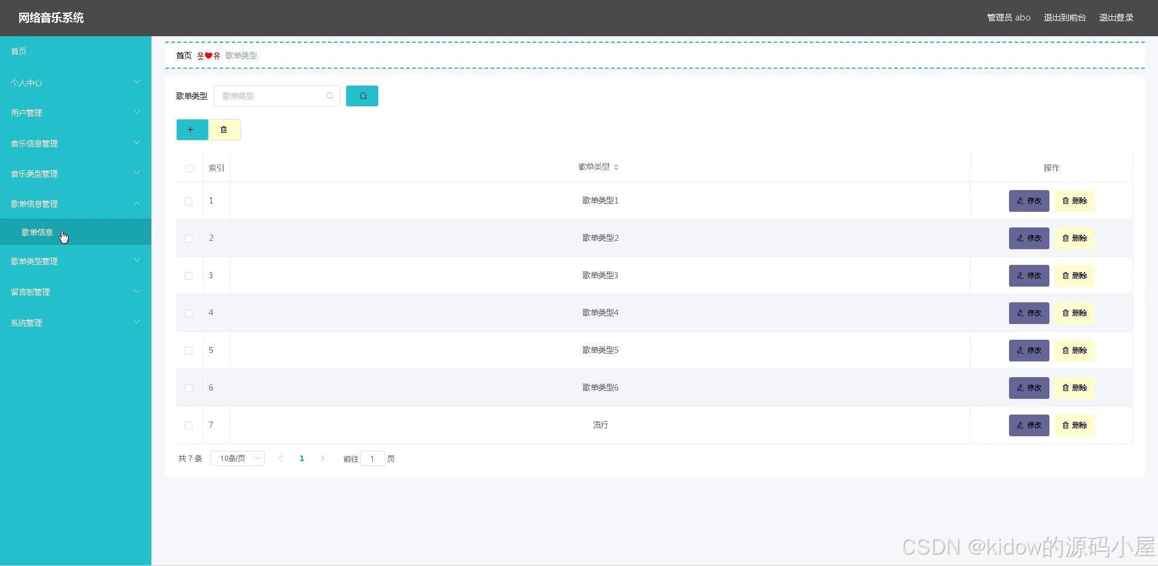The height and width of the screenshot is (566, 1158).
Task: Expand 个人中心 sidebar menu
Action: click(75, 83)
